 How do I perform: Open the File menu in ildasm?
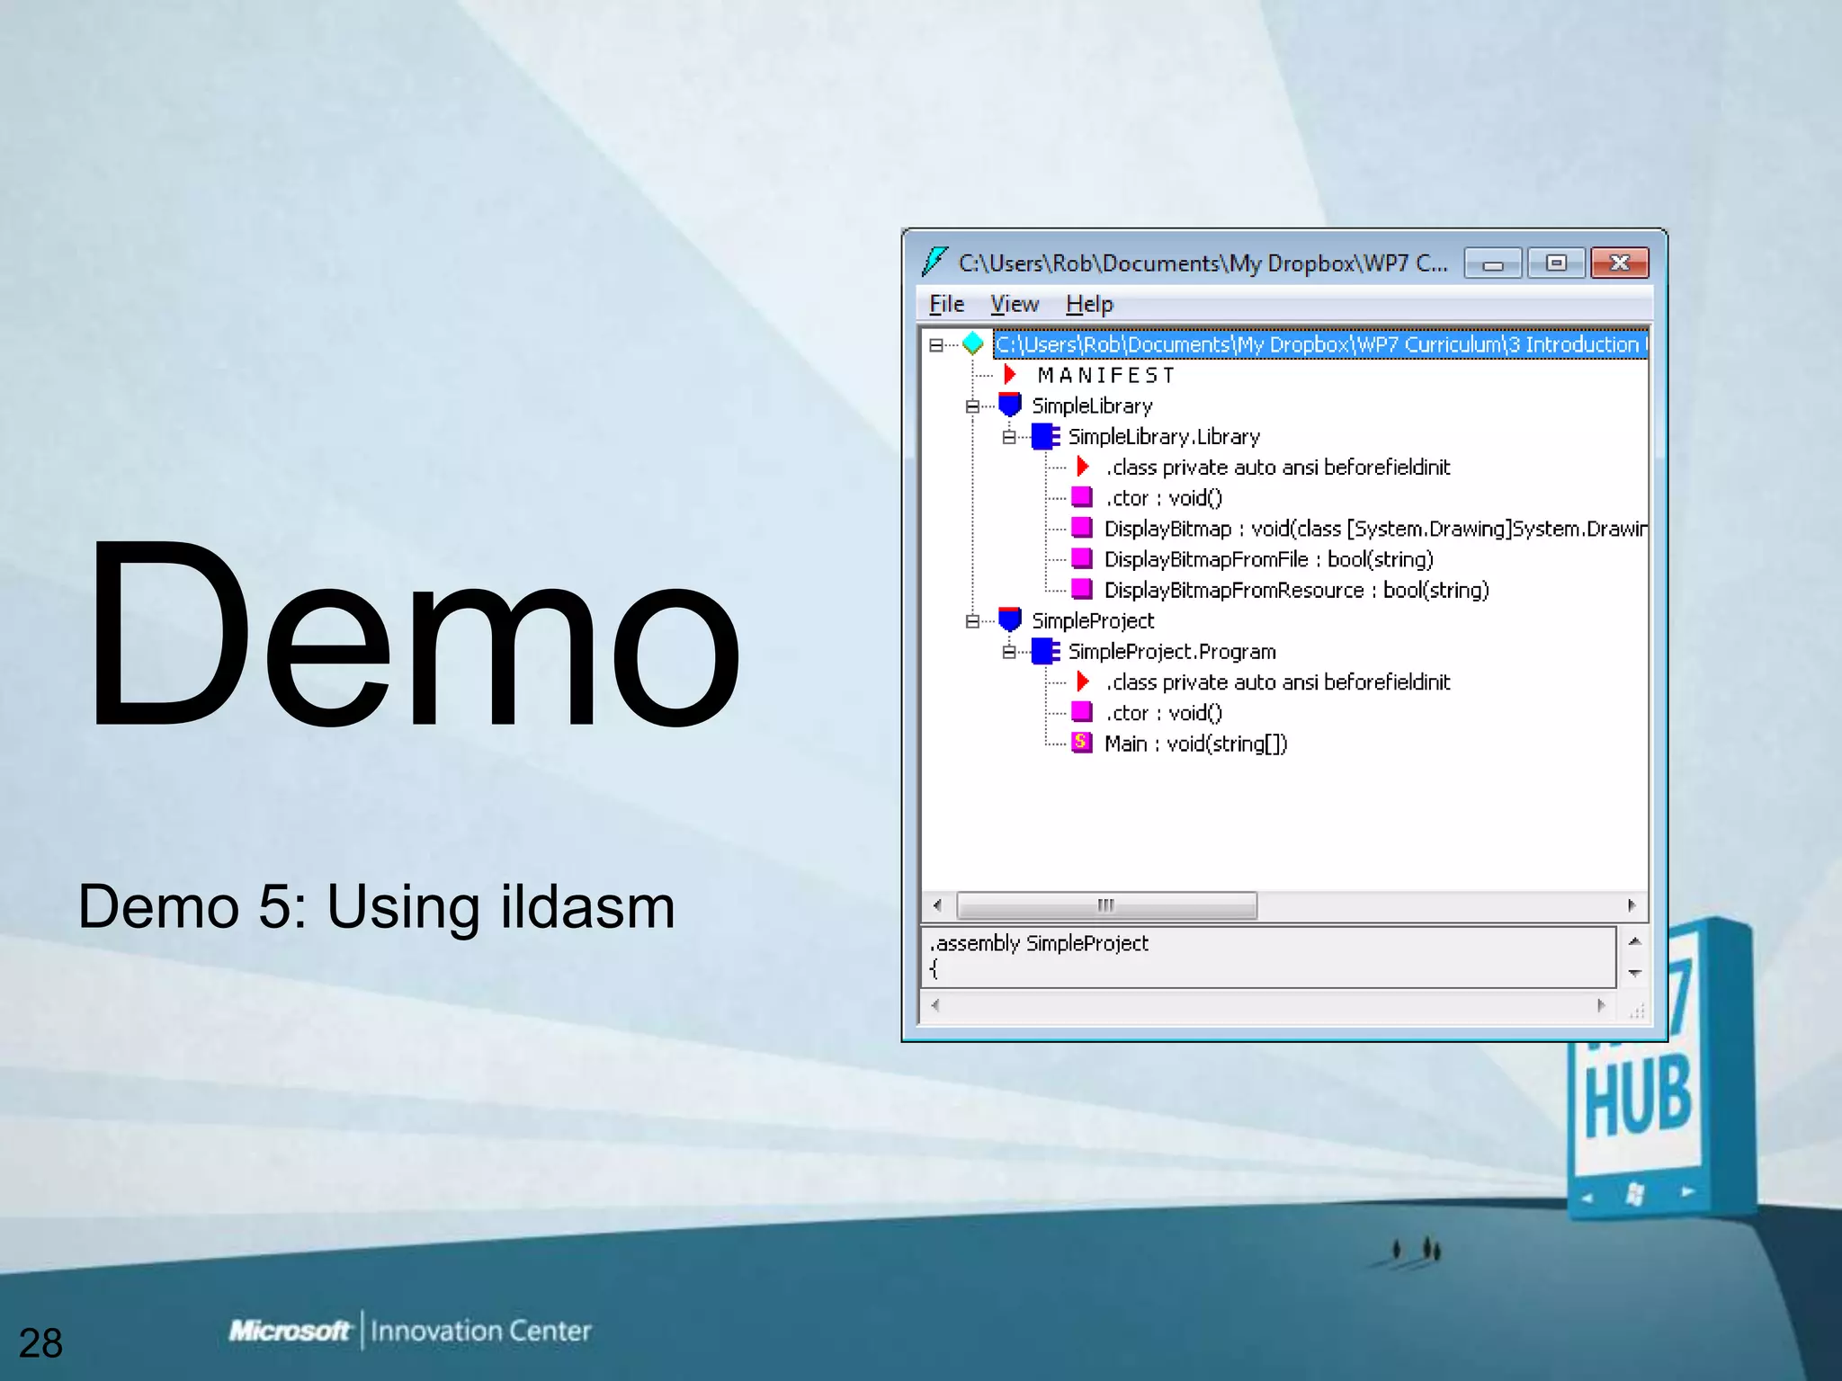(x=946, y=304)
